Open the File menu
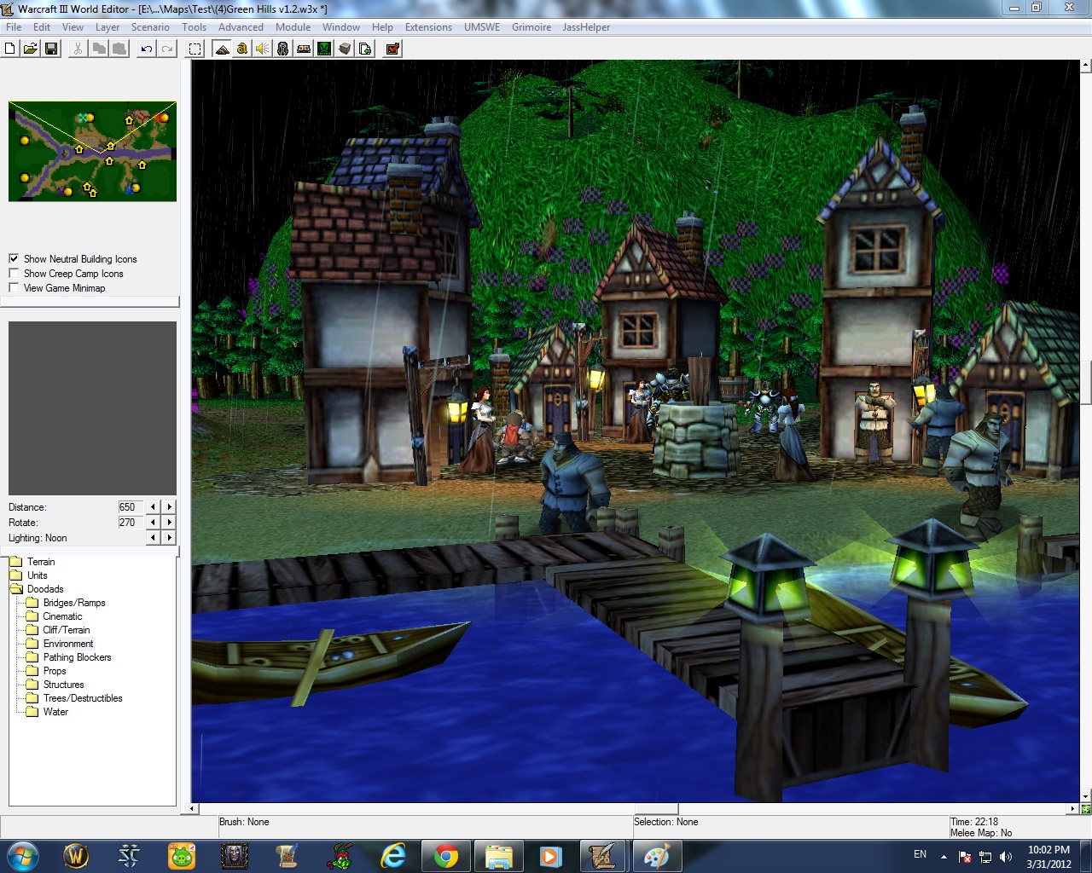 [14, 27]
